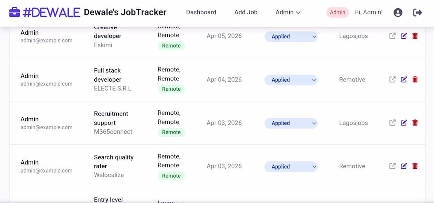Delete the Recruitment support job
This screenshot has width=434, height=203.
click(415, 123)
